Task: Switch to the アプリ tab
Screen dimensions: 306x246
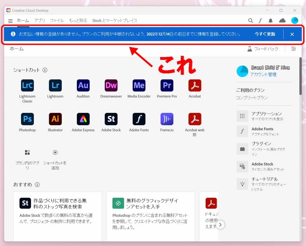Action: pyautogui.click(x=40, y=21)
